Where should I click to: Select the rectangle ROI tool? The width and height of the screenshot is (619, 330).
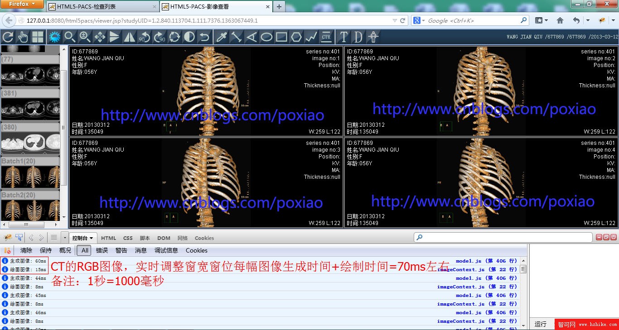tap(281, 37)
